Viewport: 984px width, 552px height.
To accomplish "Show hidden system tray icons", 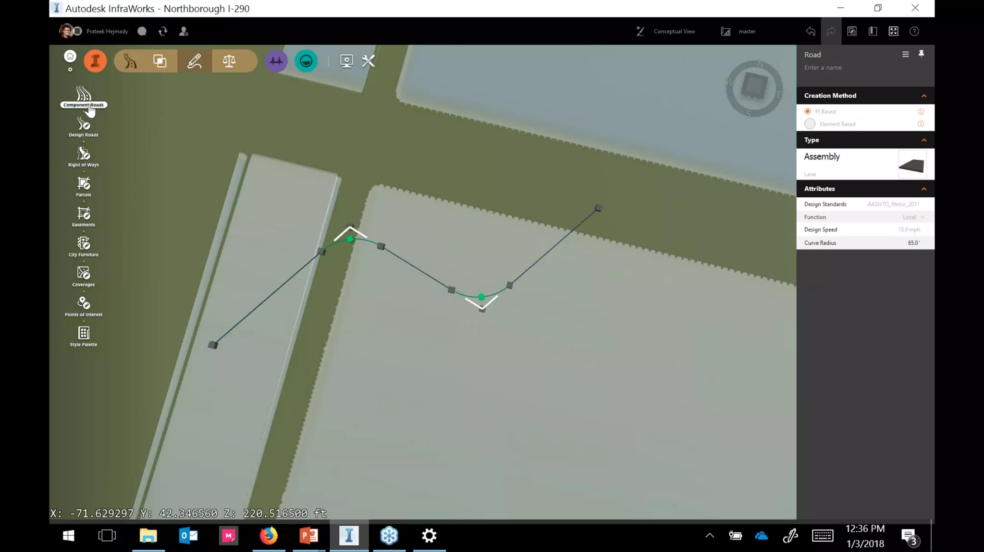I will [710, 536].
